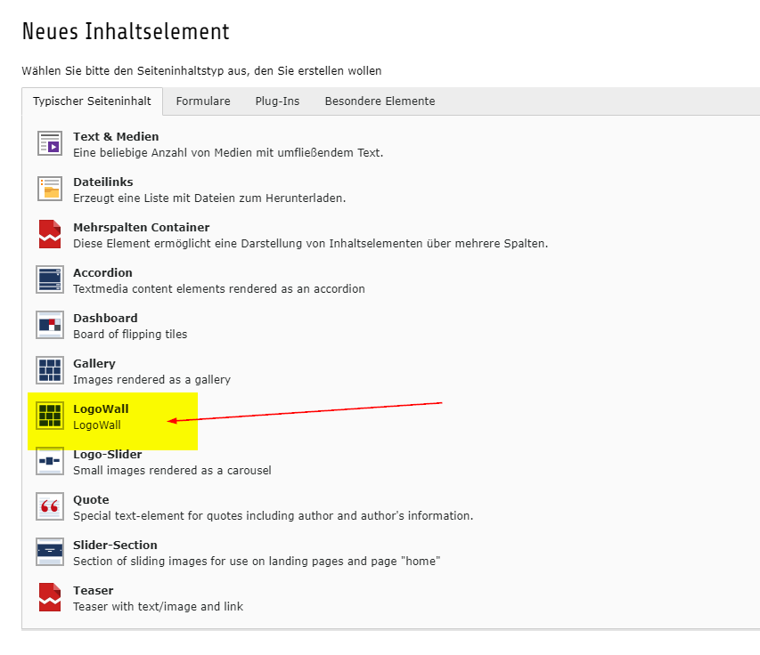Select the Dateilinks folder icon
Viewport: 760px width, 655px height.
tap(50, 189)
